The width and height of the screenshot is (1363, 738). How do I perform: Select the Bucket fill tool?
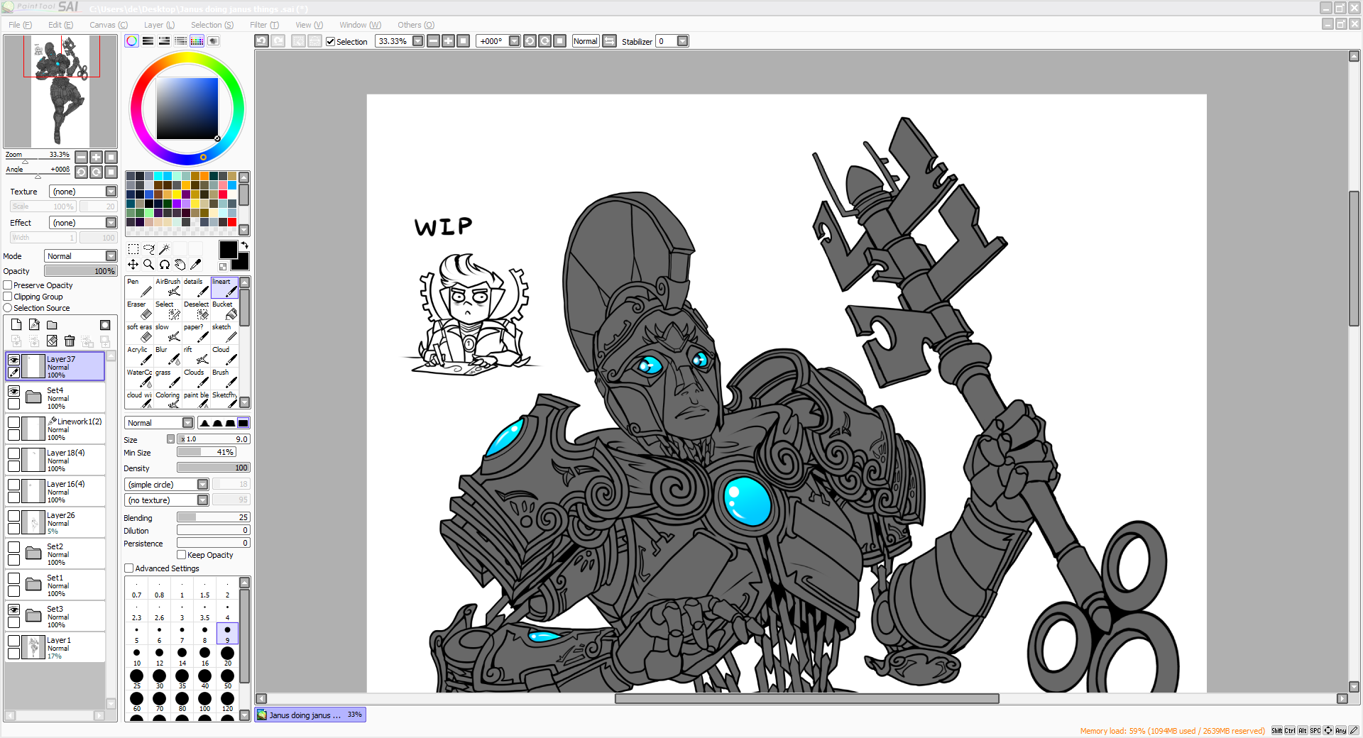coord(224,310)
